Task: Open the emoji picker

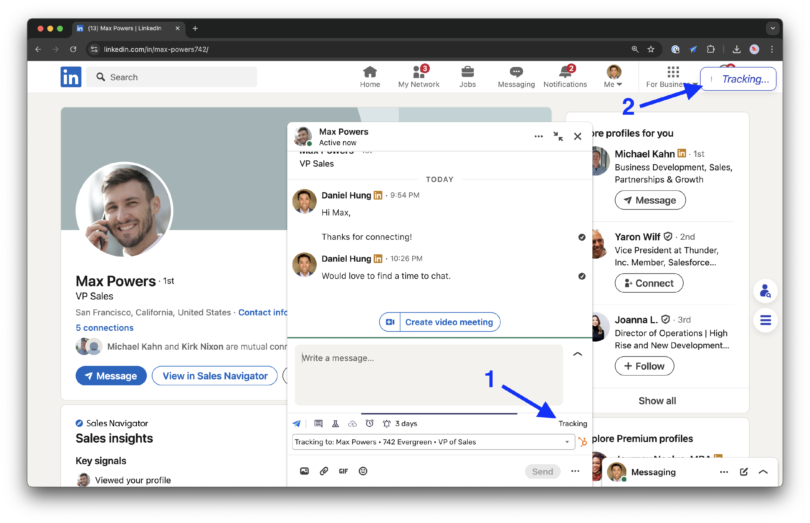Action: (363, 471)
